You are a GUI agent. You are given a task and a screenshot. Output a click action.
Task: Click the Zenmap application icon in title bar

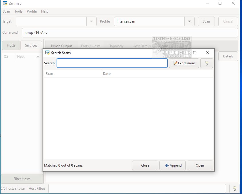pyautogui.click(x=5, y=3)
